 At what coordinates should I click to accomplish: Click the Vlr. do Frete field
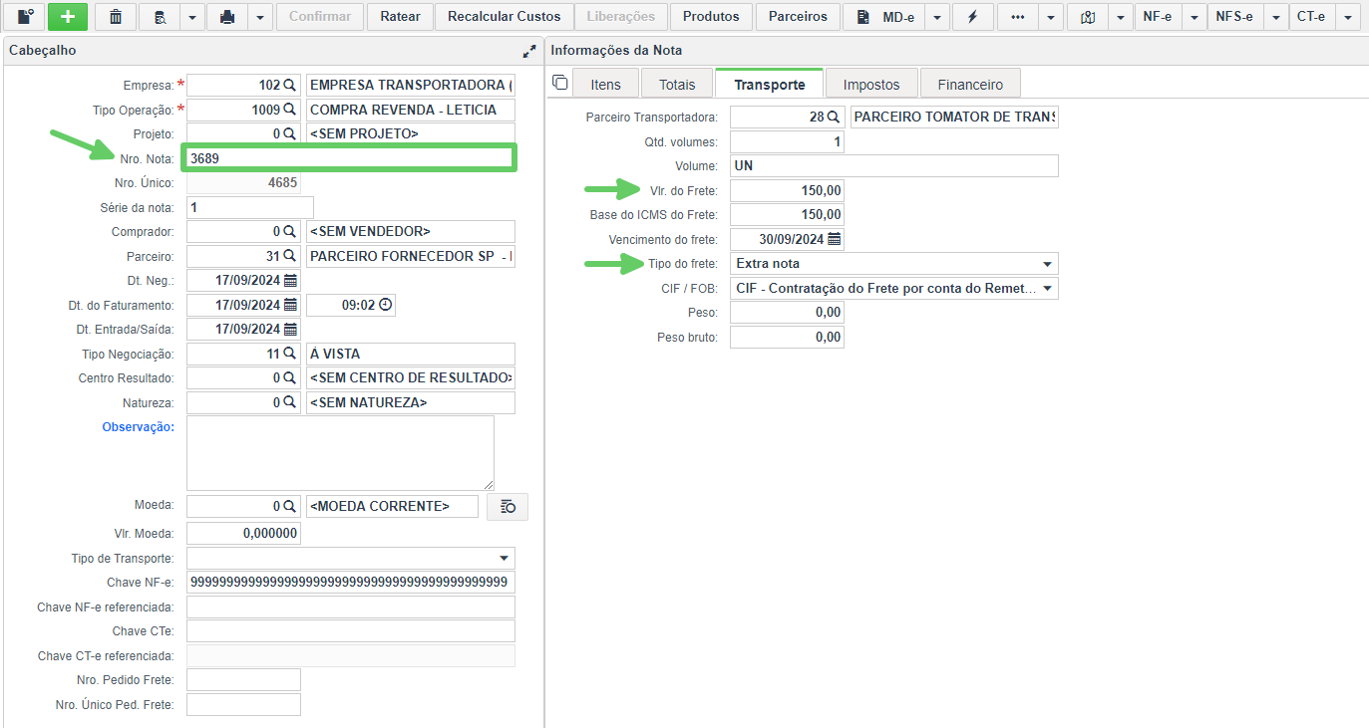coord(788,190)
